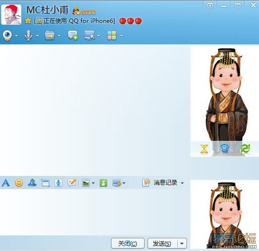The height and width of the screenshot is (251, 259).
Task: Open the send options dropdown beside 发送
Action: (x=182, y=243)
